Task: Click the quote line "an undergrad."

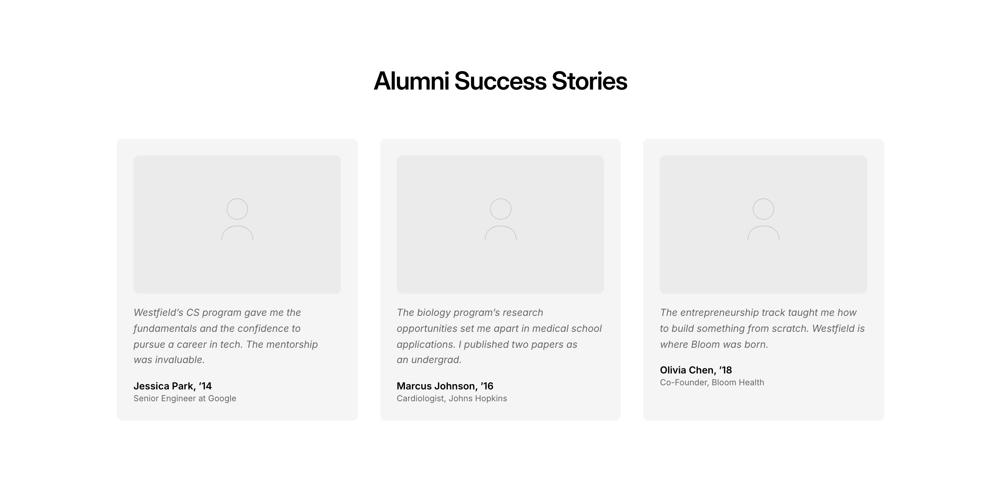Action: (x=429, y=360)
